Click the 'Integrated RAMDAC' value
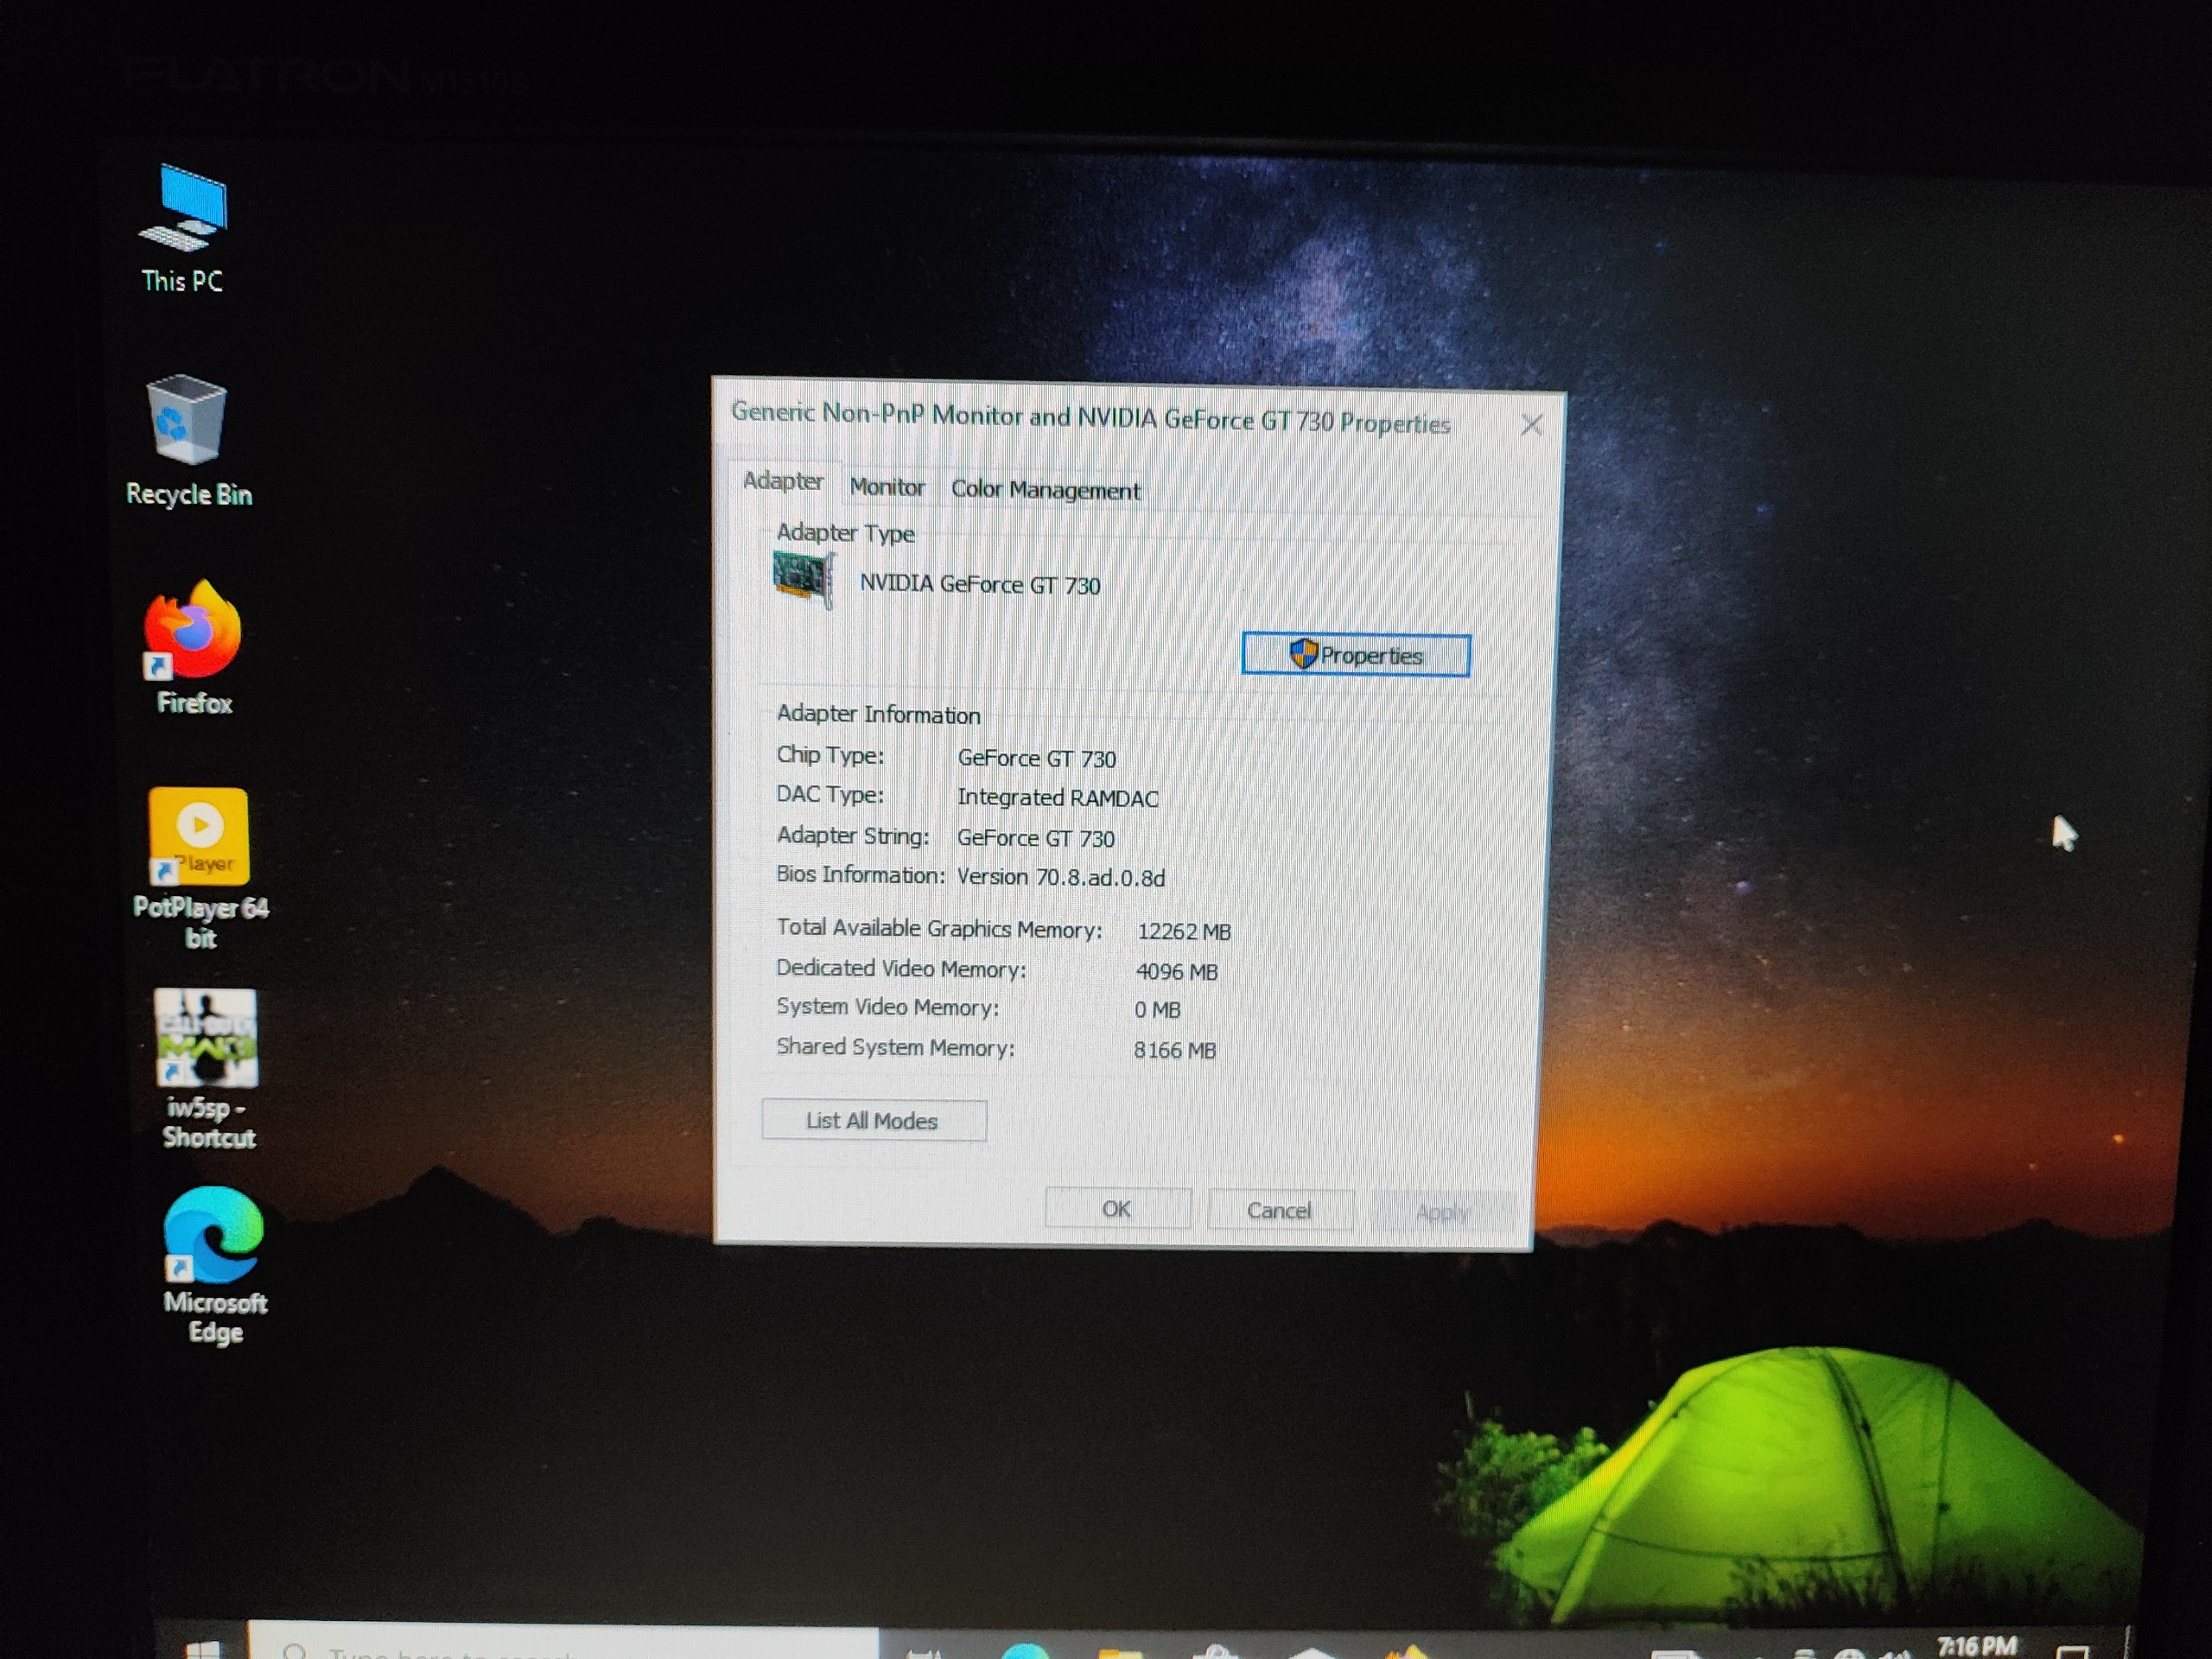 1057,798
